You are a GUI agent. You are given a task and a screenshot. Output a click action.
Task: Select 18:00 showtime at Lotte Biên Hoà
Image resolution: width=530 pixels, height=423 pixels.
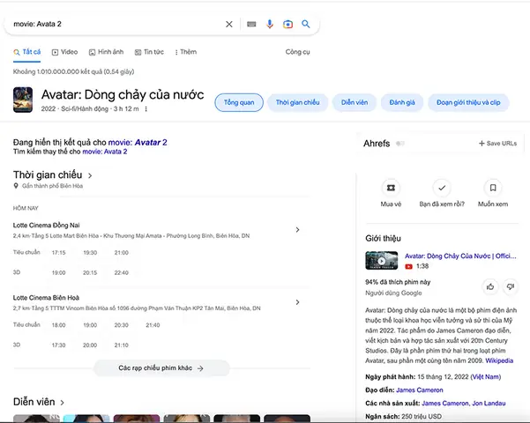coord(58,325)
